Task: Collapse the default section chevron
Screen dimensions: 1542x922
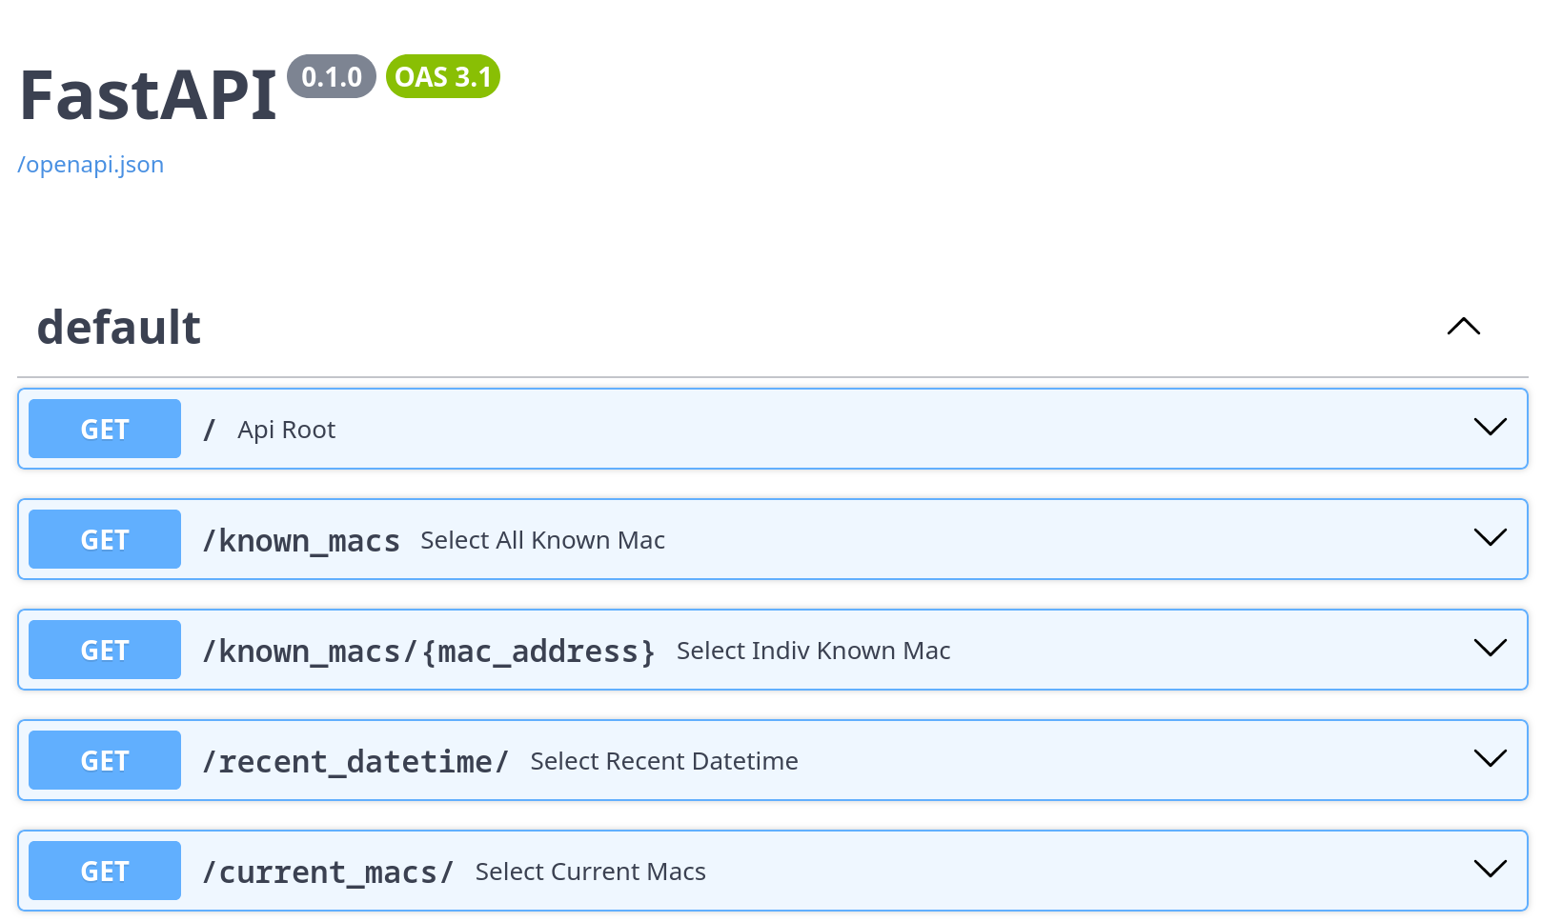Action: (x=1464, y=327)
